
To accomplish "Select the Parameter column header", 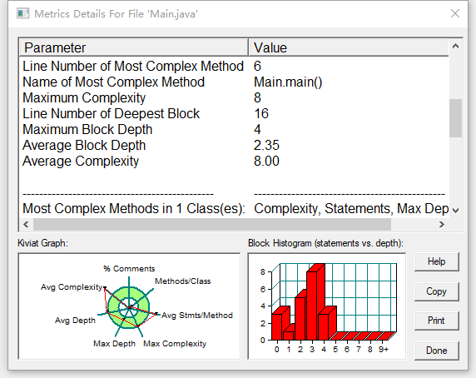I will click(x=134, y=47).
